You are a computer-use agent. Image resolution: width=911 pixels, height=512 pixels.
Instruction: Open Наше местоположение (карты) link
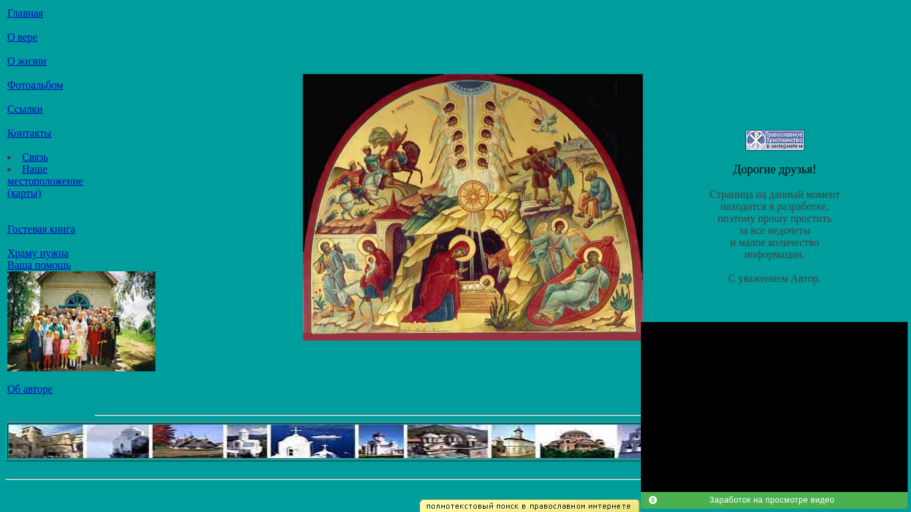point(45,181)
